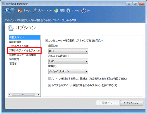Click the Help question mark icon

point(83,11)
